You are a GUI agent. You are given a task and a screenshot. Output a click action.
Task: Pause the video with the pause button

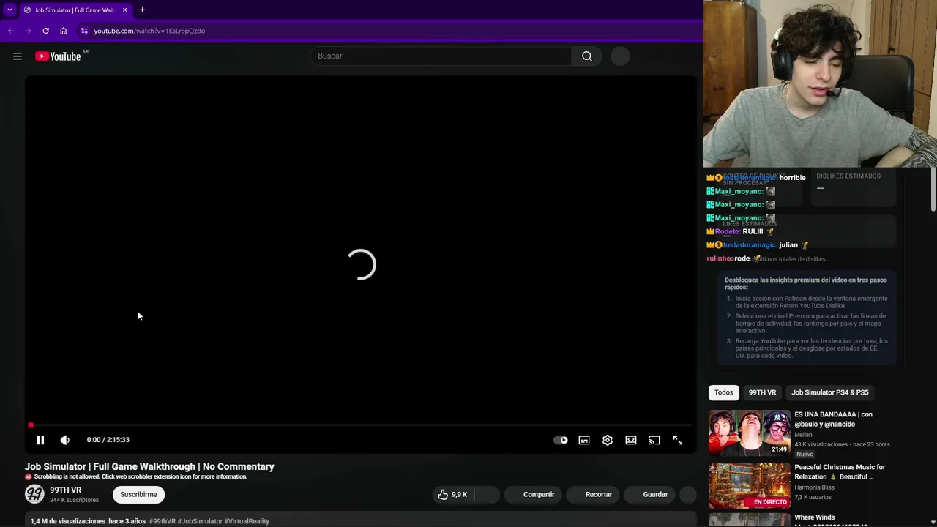(40, 440)
